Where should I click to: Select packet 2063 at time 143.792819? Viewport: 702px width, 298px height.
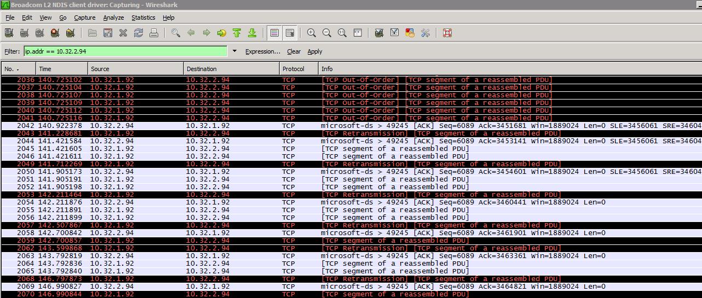click(351, 256)
